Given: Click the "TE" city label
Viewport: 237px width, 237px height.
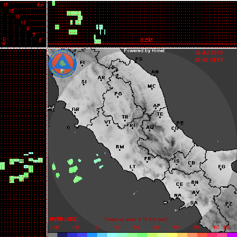Looking at the screenshot, I should tap(160, 114).
